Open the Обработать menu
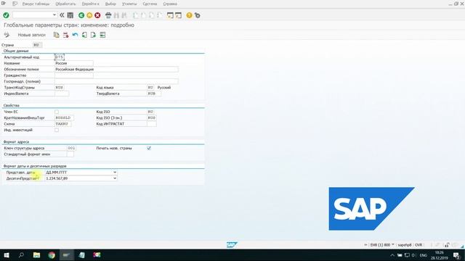 pyautogui.click(x=65, y=4)
